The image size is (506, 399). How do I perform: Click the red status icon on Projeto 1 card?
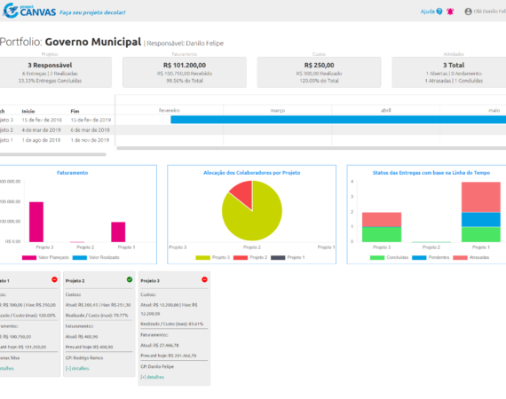[54, 279]
